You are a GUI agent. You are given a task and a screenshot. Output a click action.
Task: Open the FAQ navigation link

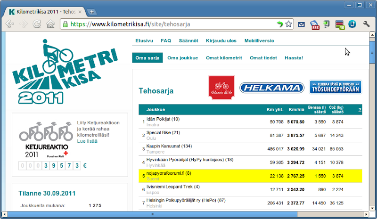166,41
